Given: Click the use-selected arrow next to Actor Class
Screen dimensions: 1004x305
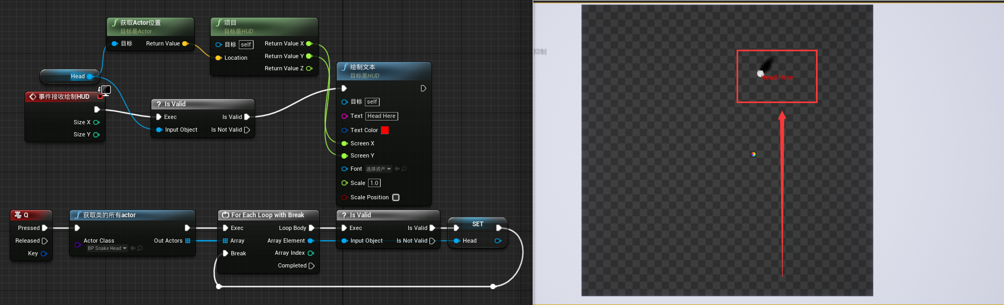Looking at the screenshot, I should [132, 248].
